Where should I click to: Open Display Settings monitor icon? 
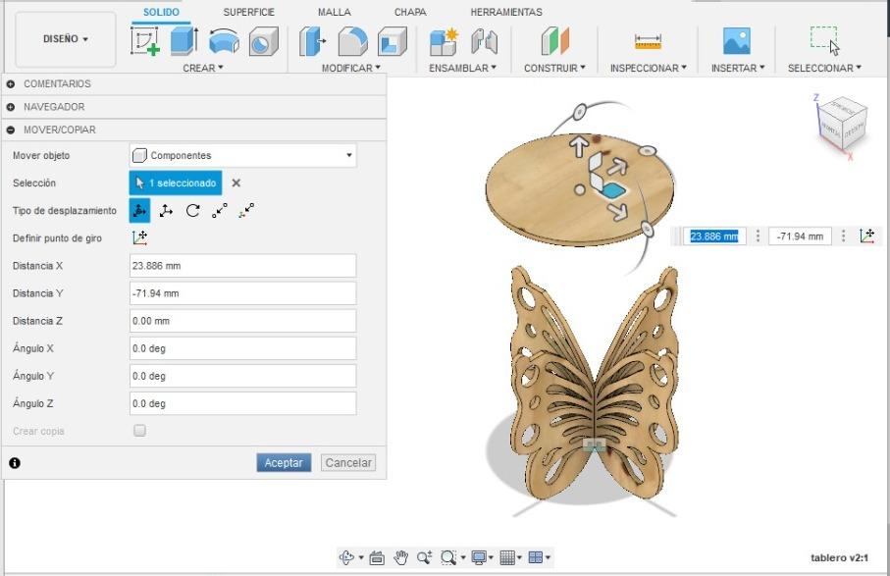click(x=479, y=557)
